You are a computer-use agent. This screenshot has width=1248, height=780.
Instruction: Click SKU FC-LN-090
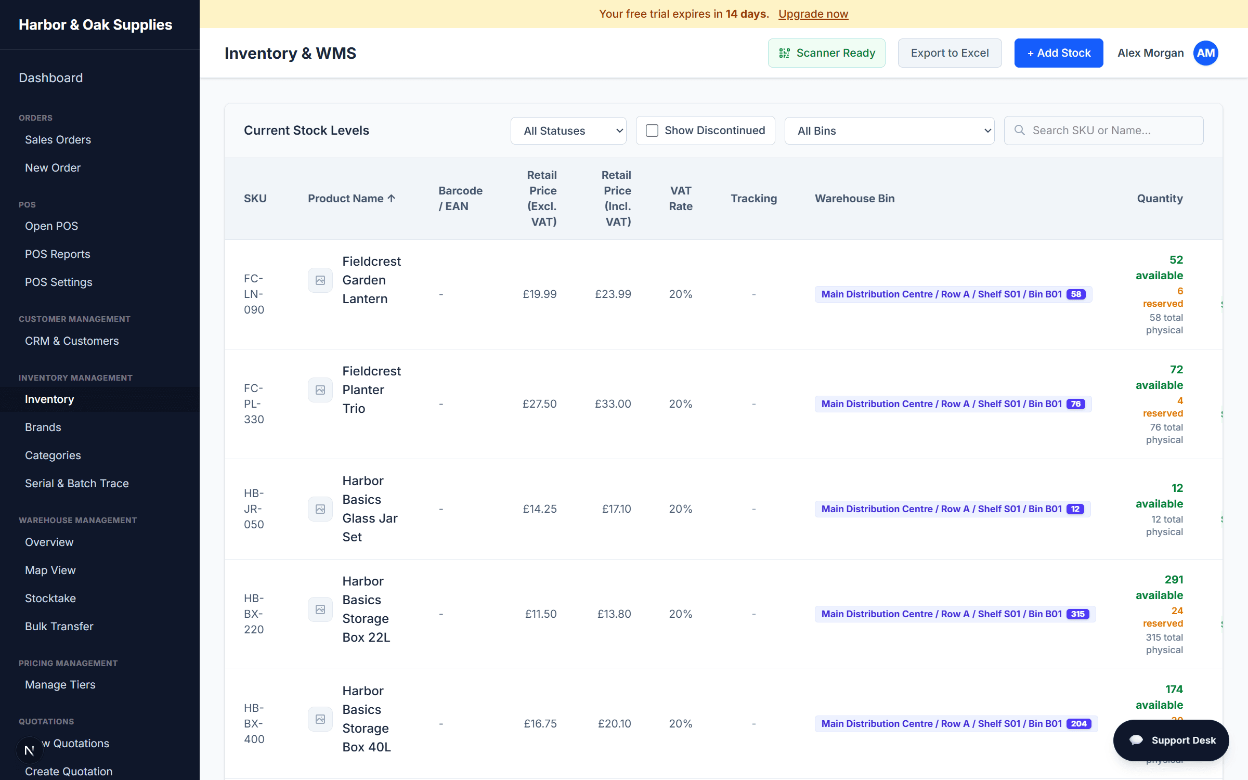tap(254, 294)
